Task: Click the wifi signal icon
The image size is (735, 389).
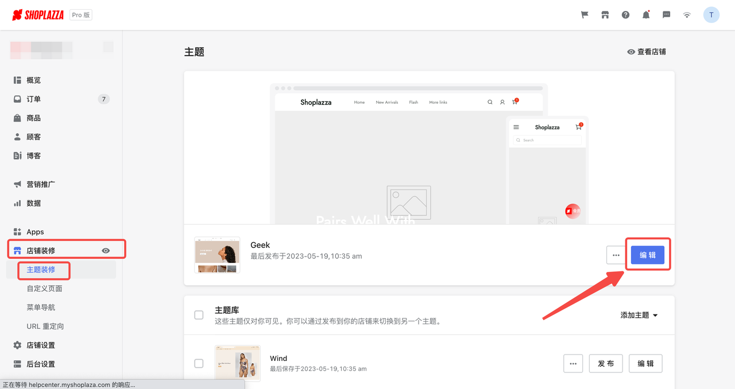Action: pyautogui.click(x=687, y=15)
